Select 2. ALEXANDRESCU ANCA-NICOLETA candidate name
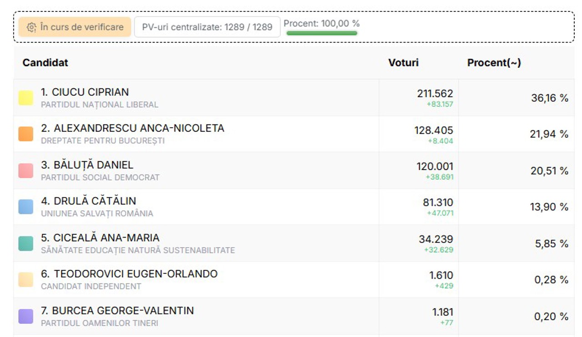This screenshot has width=582, height=337. point(133,129)
